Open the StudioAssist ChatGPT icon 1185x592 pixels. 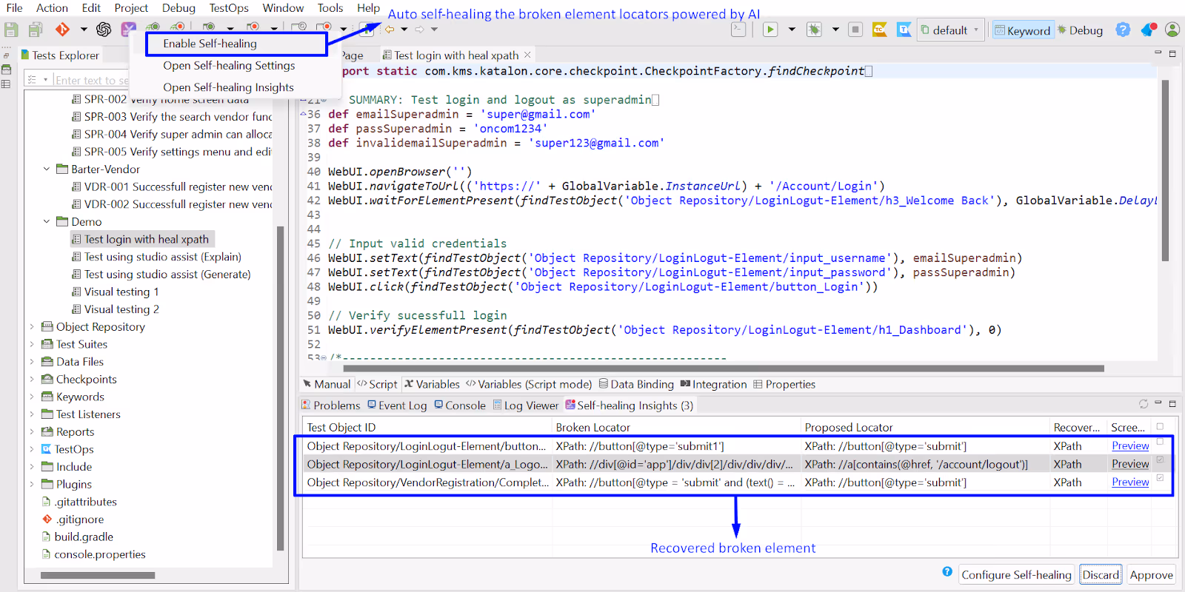104,30
